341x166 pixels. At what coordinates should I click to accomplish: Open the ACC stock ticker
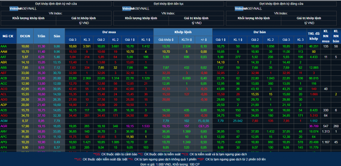click(x=3, y=83)
